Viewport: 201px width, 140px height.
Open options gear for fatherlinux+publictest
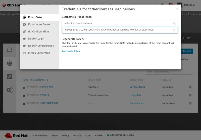click(x=190, y=87)
